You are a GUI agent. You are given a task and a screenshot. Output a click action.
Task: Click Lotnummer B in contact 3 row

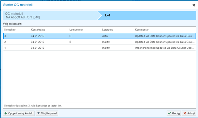70,36
